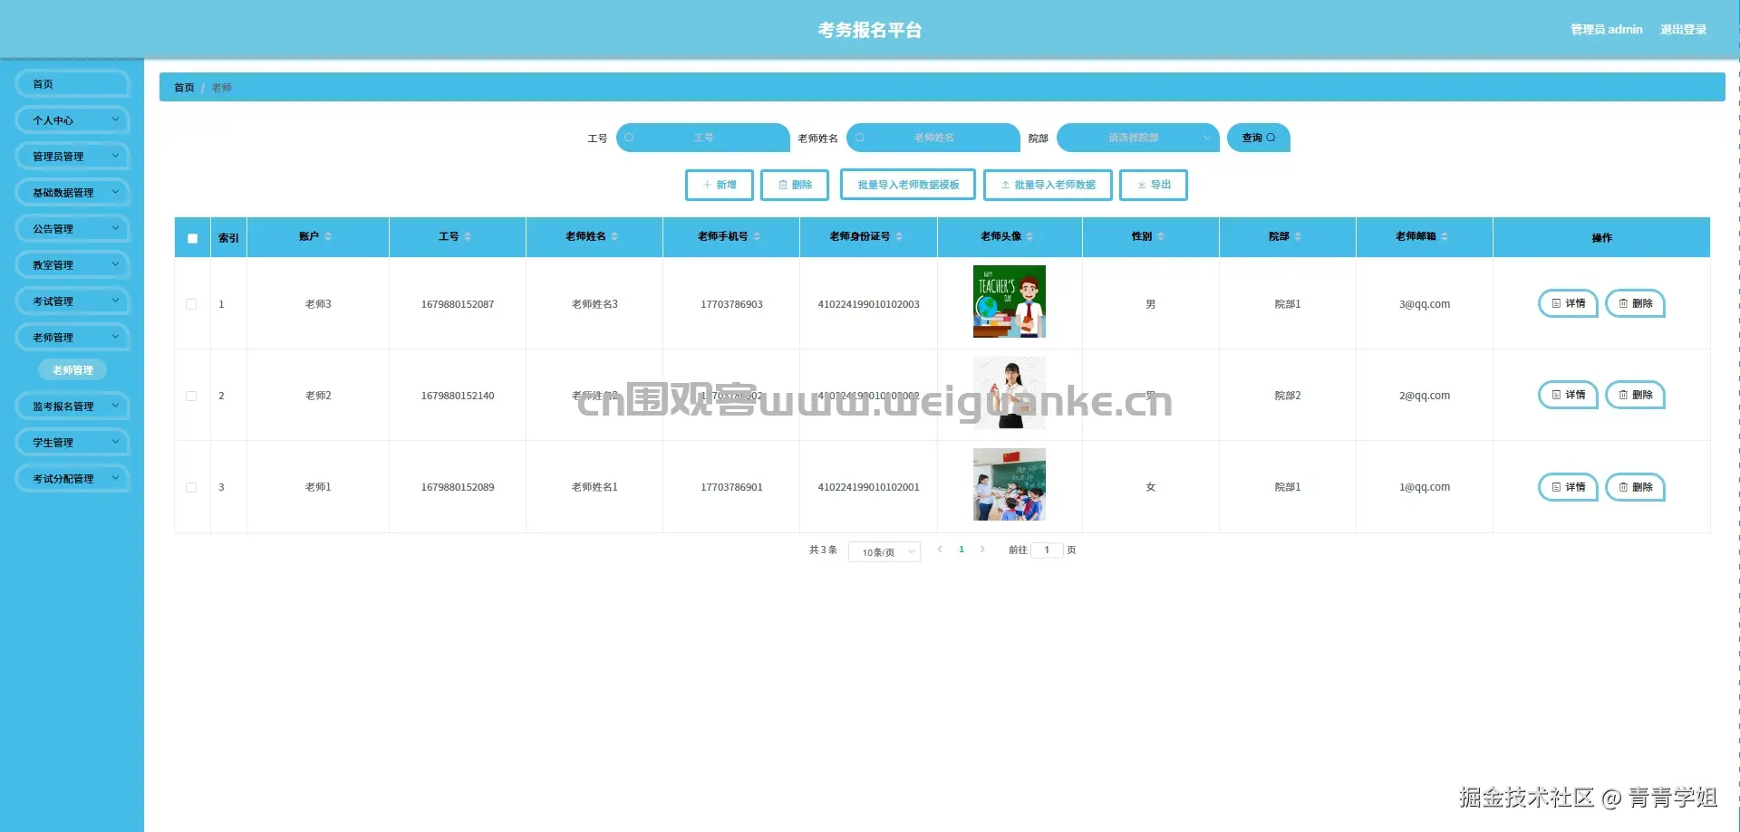
Task: Delete the 老师2 row with 删除
Action: (x=1635, y=395)
